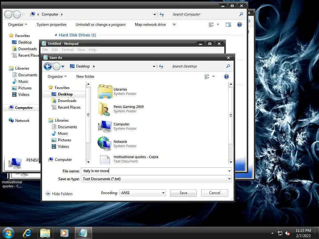
Task: Select the Network system folder icon in file list
Action: (105, 143)
